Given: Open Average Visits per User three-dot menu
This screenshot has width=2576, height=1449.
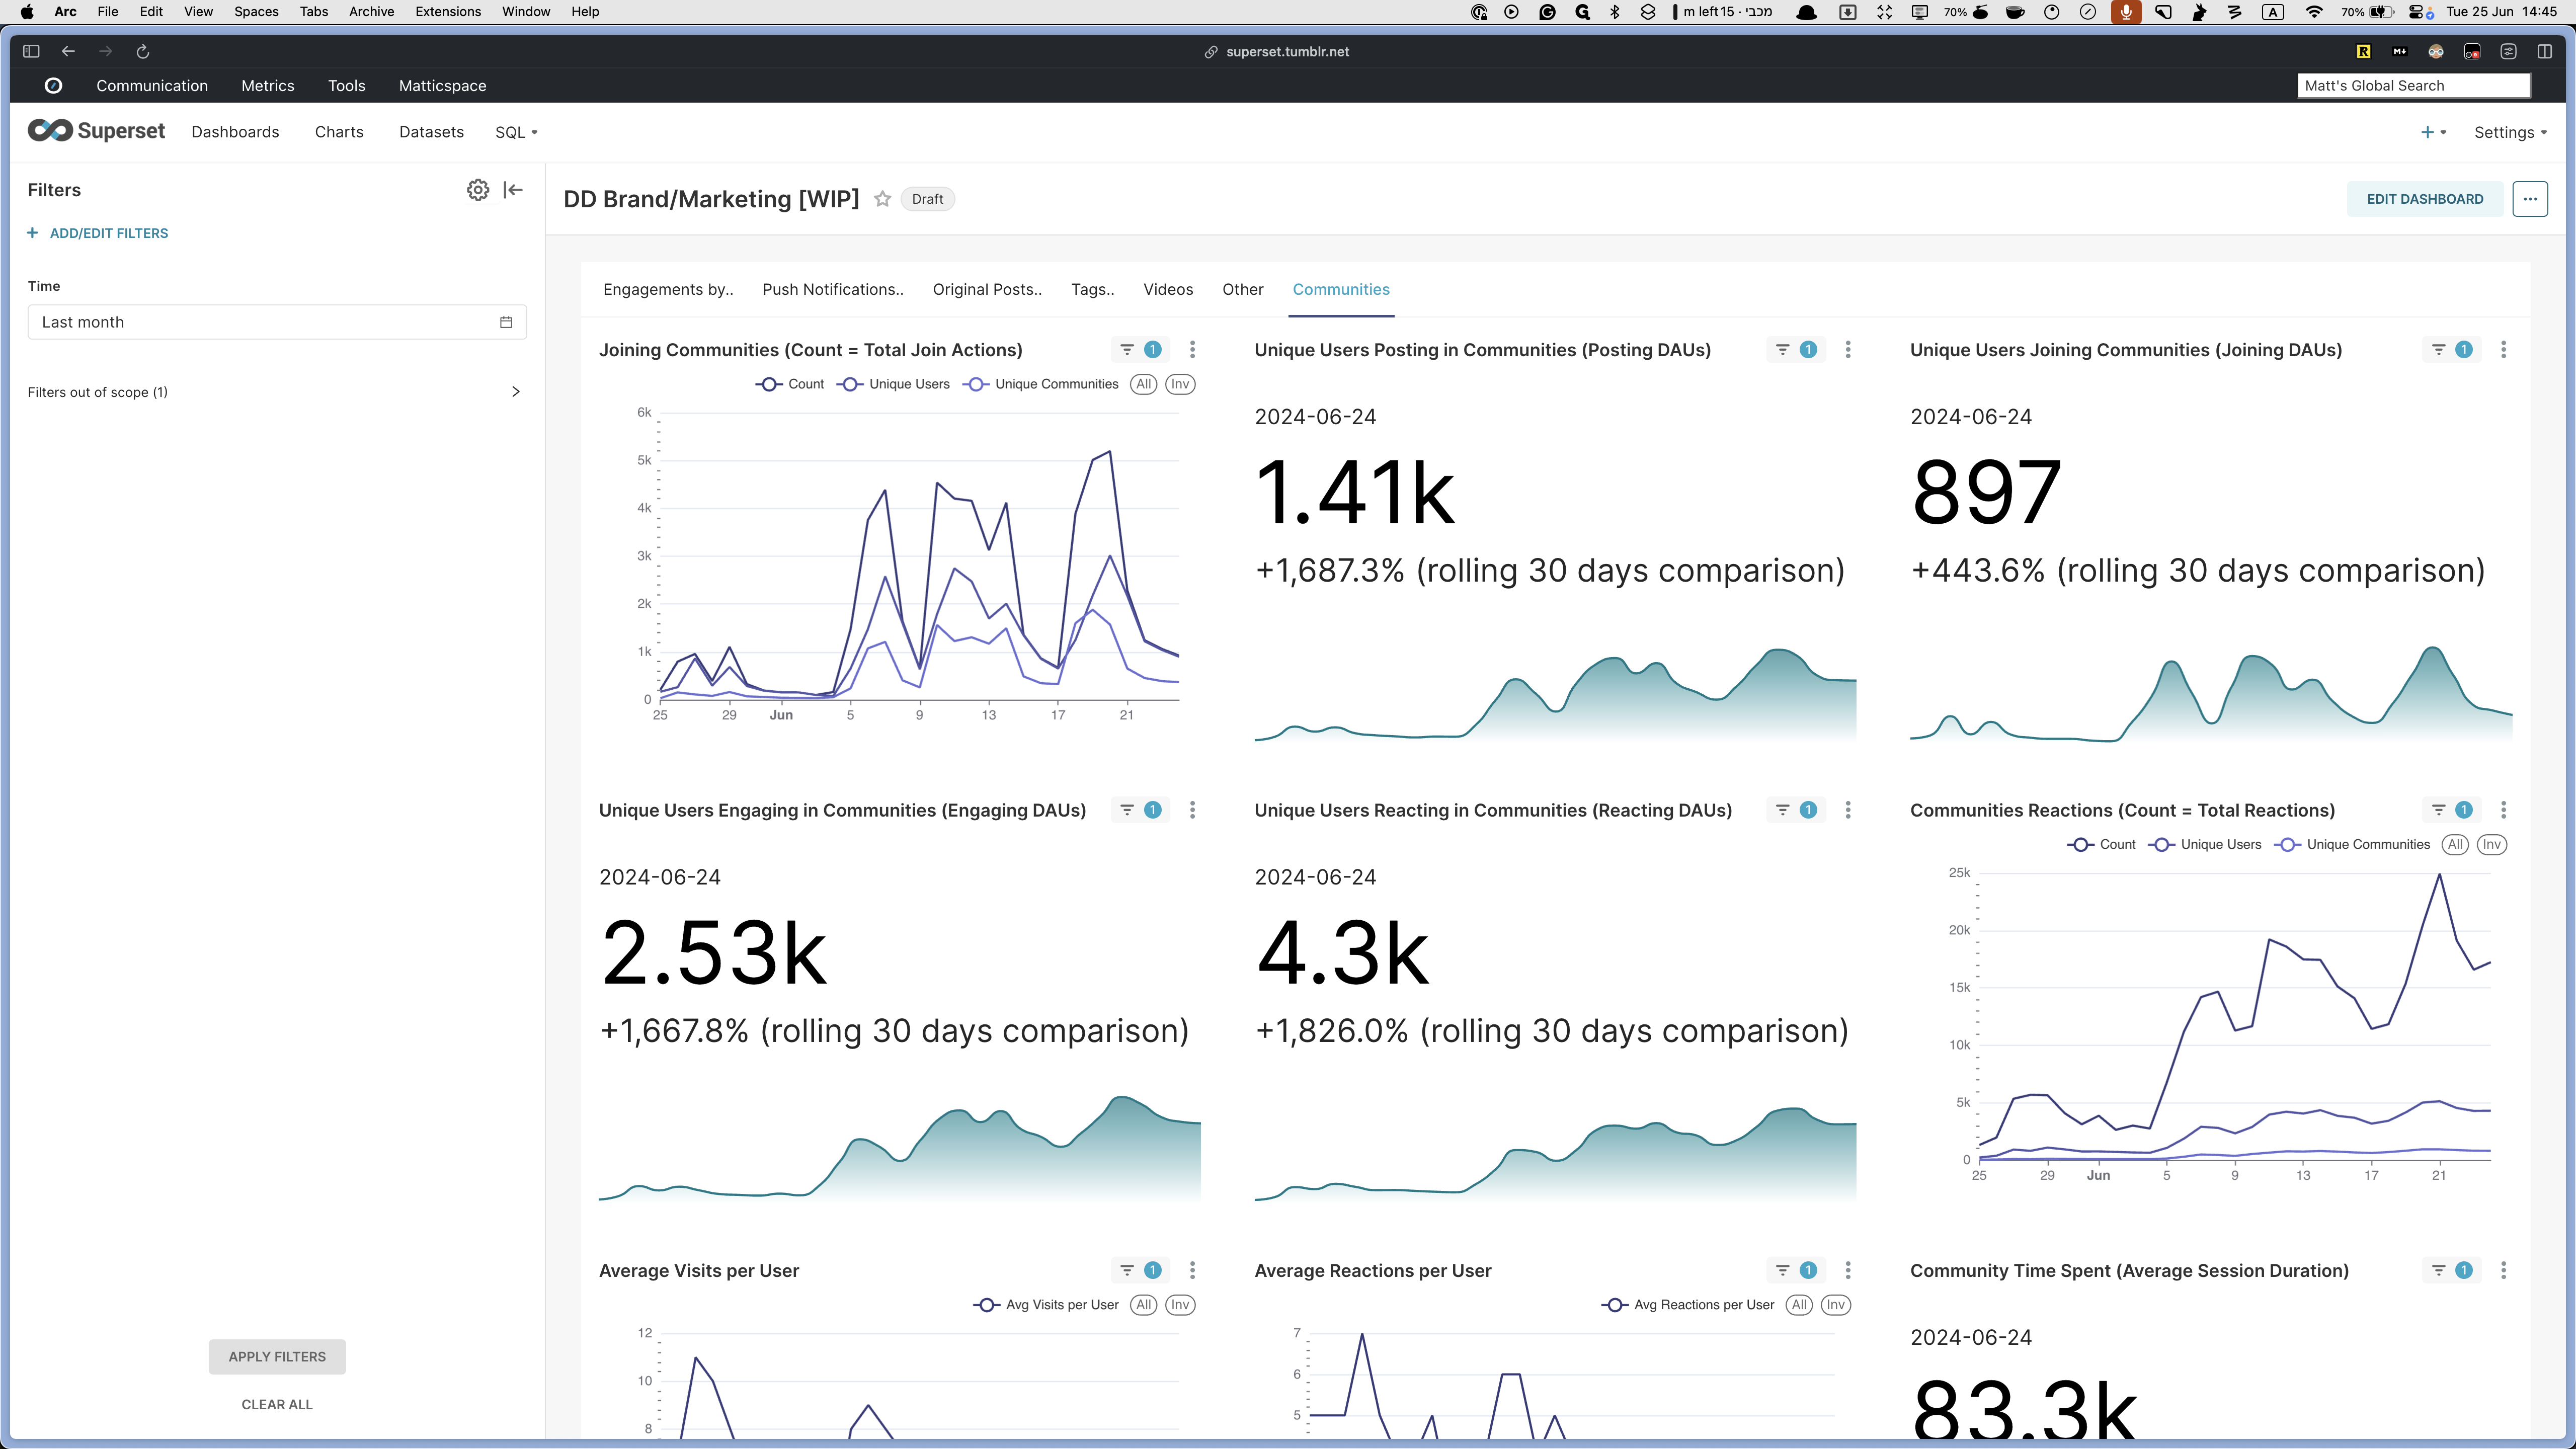Looking at the screenshot, I should [x=1192, y=1270].
